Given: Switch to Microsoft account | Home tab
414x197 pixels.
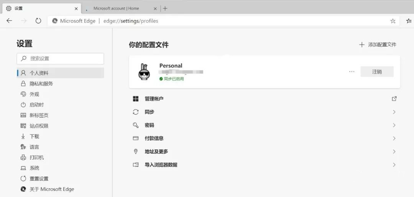Looking at the screenshot, I should tap(120, 8).
